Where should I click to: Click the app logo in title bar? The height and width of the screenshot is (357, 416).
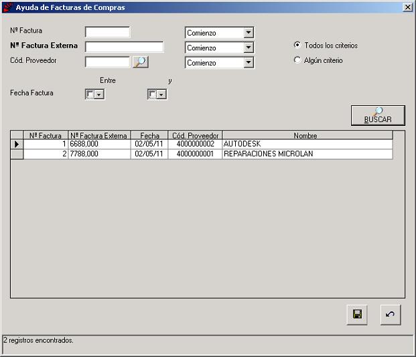point(7,7)
